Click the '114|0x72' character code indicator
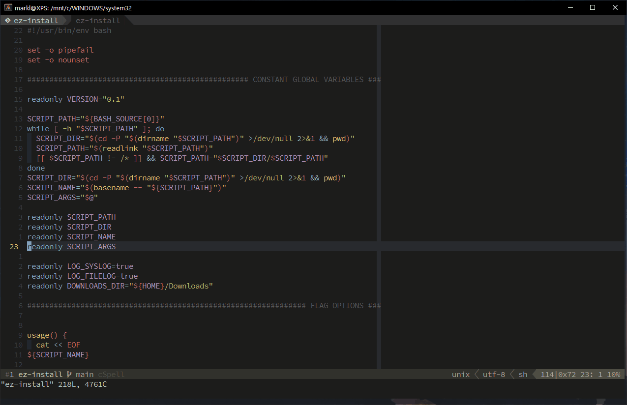This screenshot has width=627, height=405. (x=558, y=375)
